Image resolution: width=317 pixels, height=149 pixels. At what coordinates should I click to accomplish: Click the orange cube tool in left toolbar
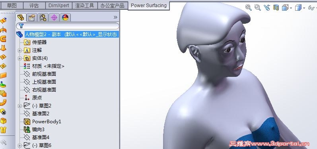(x=3, y=121)
